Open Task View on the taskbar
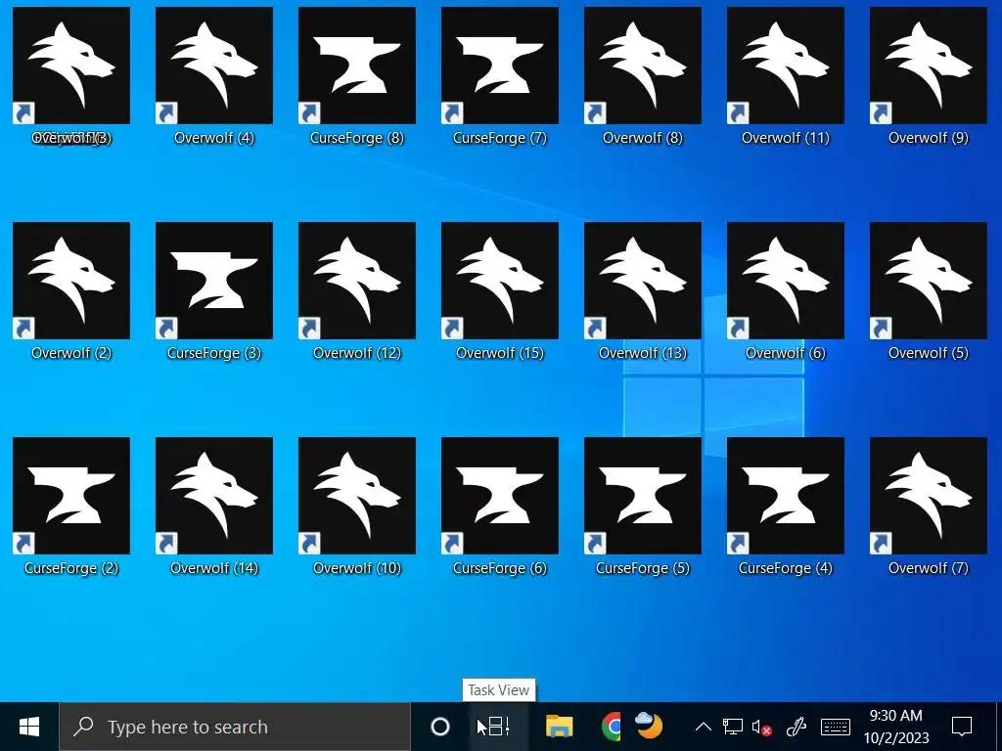 tap(498, 727)
